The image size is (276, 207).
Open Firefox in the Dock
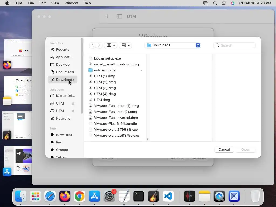pyautogui.click(x=65, y=196)
